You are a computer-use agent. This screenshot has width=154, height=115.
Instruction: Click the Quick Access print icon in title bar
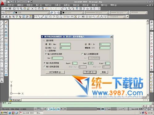point(29,2)
